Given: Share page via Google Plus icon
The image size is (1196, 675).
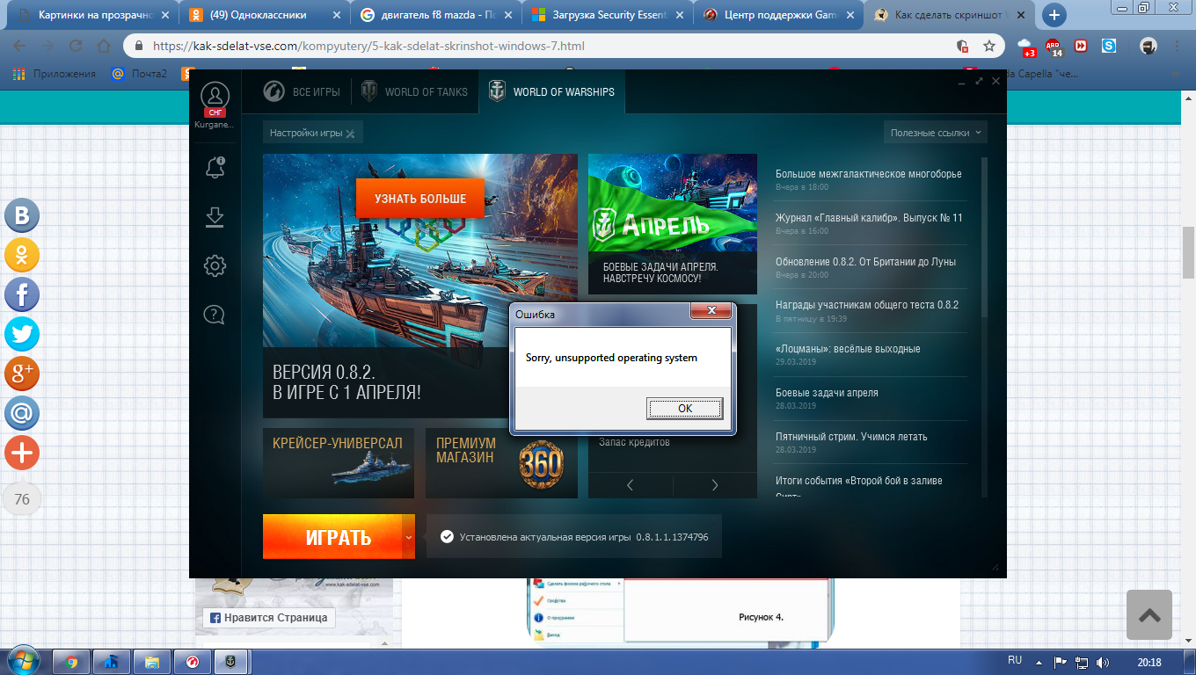Looking at the screenshot, I should (x=22, y=374).
